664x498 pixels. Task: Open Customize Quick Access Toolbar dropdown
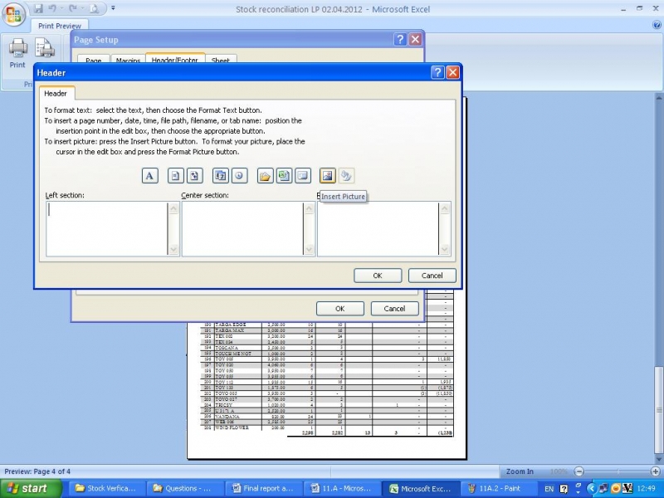point(113,9)
